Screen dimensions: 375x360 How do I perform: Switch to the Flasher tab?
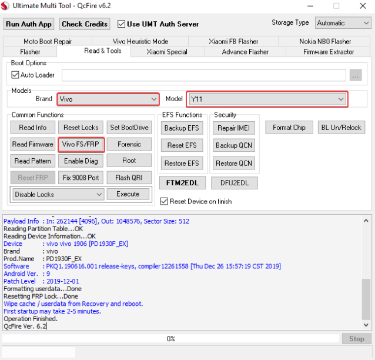(x=30, y=52)
